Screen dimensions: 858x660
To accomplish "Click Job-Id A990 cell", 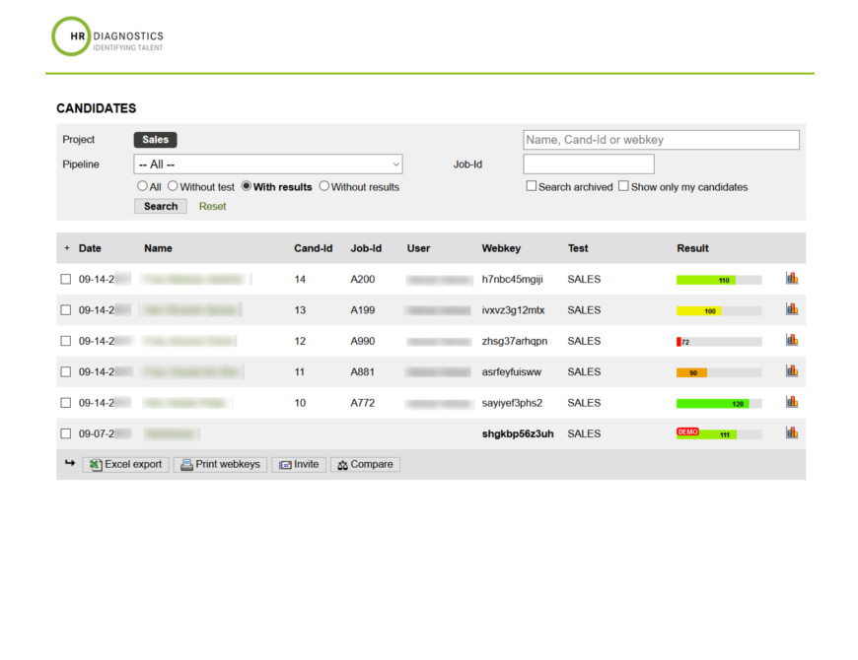I will (x=362, y=341).
